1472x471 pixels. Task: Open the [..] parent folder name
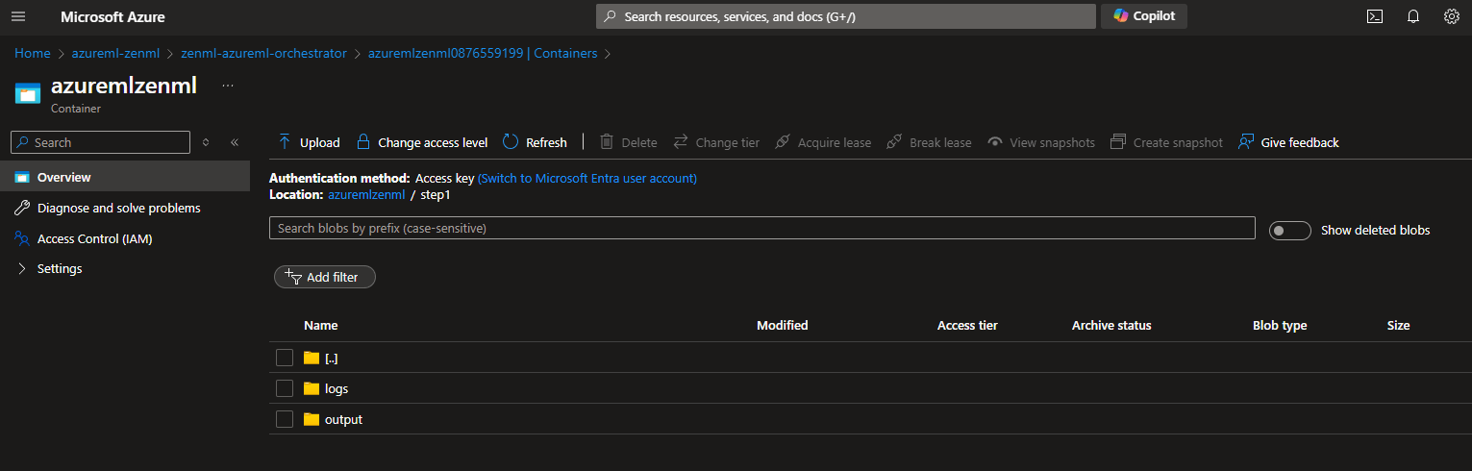(x=332, y=359)
